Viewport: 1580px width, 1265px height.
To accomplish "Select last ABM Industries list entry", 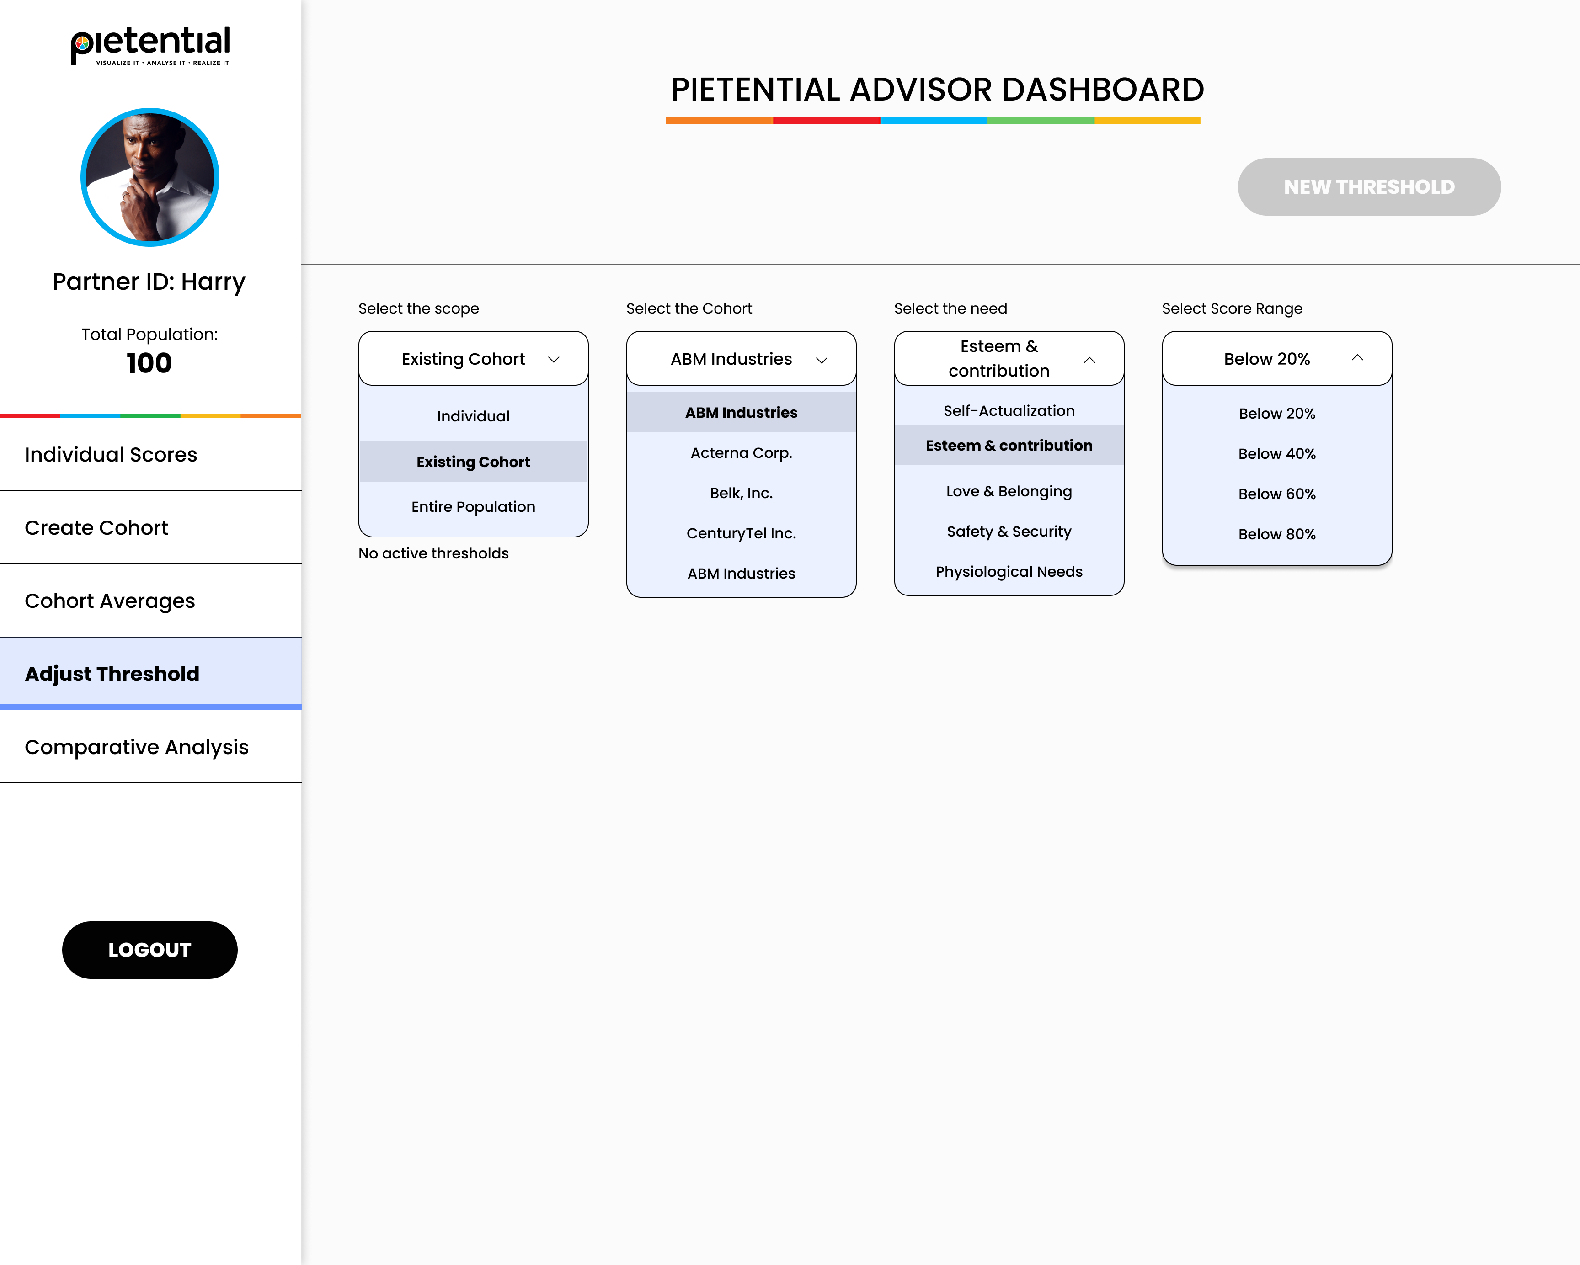I will click(741, 574).
